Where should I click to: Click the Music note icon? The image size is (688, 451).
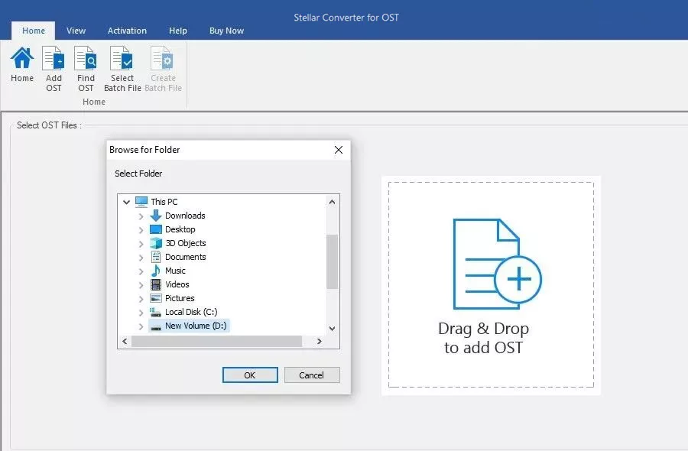[x=156, y=271]
